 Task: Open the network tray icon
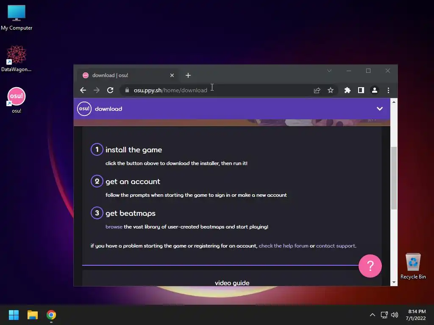[384, 315]
